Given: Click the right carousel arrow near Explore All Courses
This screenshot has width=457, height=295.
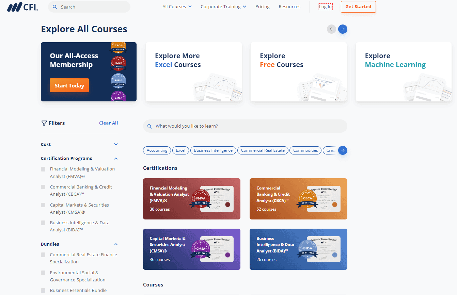Looking at the screenshot, I should (343, 29).
